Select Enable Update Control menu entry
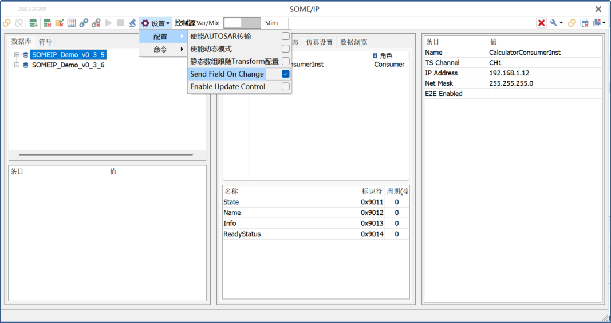The image size is (611, 323). [x=227, y=87]
